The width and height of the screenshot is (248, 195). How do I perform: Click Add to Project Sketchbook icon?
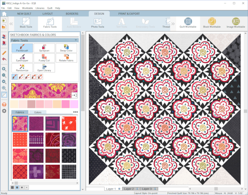[4, 36]
